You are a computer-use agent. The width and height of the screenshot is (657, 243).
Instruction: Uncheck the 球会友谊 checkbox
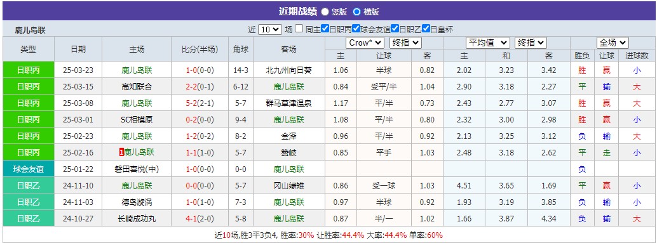(x=356, y=29)
